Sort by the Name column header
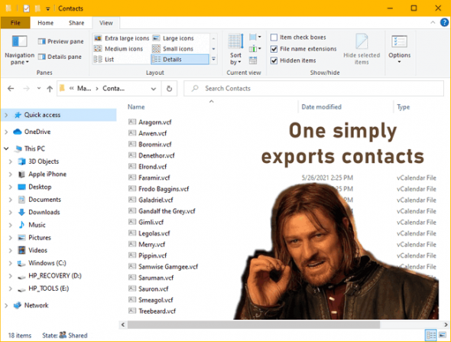Viewport: 451px width, 342px height. [x=136, y=107]
